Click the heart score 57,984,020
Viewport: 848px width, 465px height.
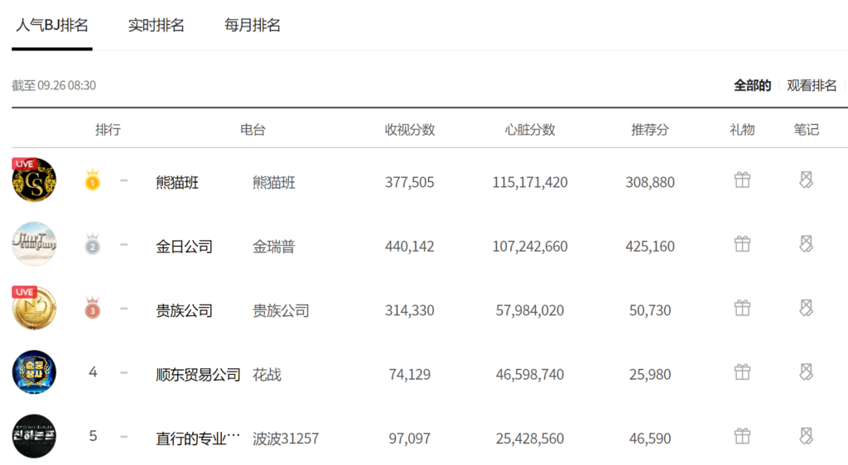point(530,310)
